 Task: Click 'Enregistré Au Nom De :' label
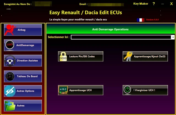[x=18, y=4]
